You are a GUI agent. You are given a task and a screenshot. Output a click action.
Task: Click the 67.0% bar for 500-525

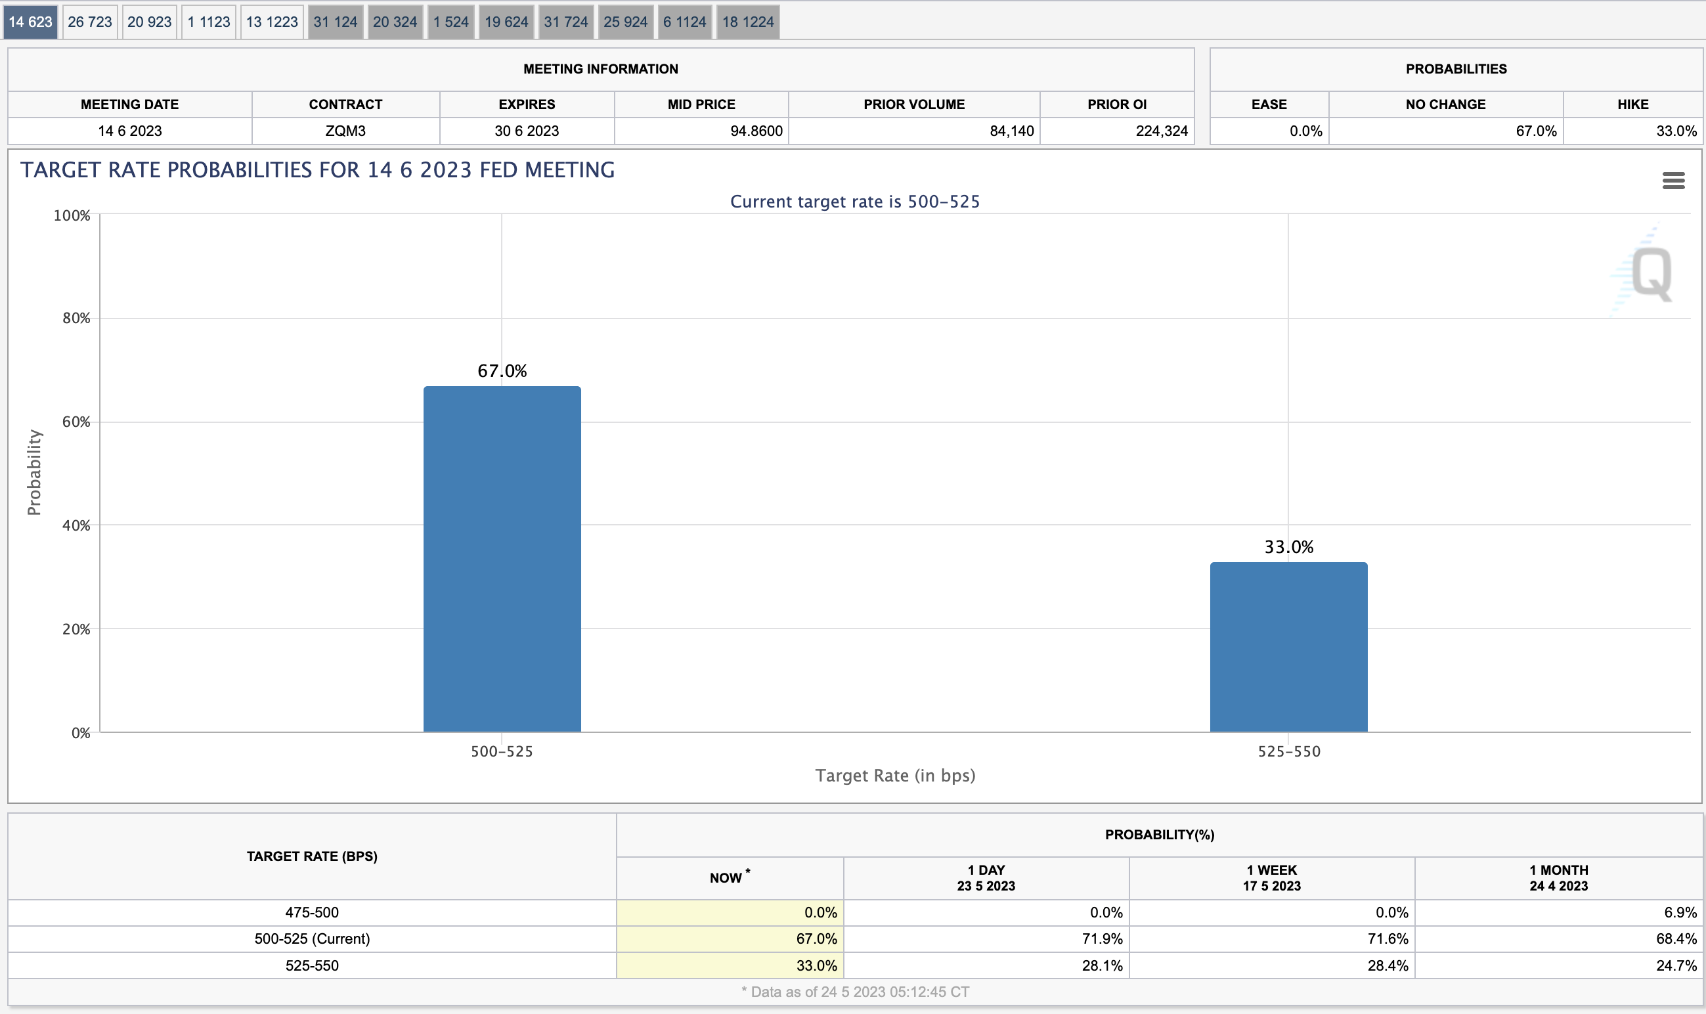502,559
